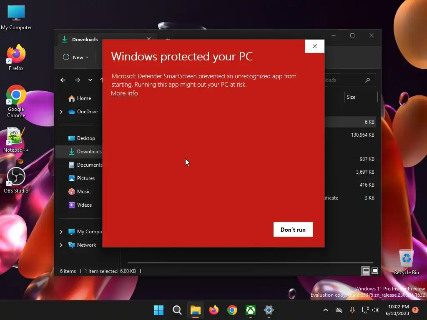Switch to details view layout
Viewport: 427px width, 320px height.
[x=366, y=271]
